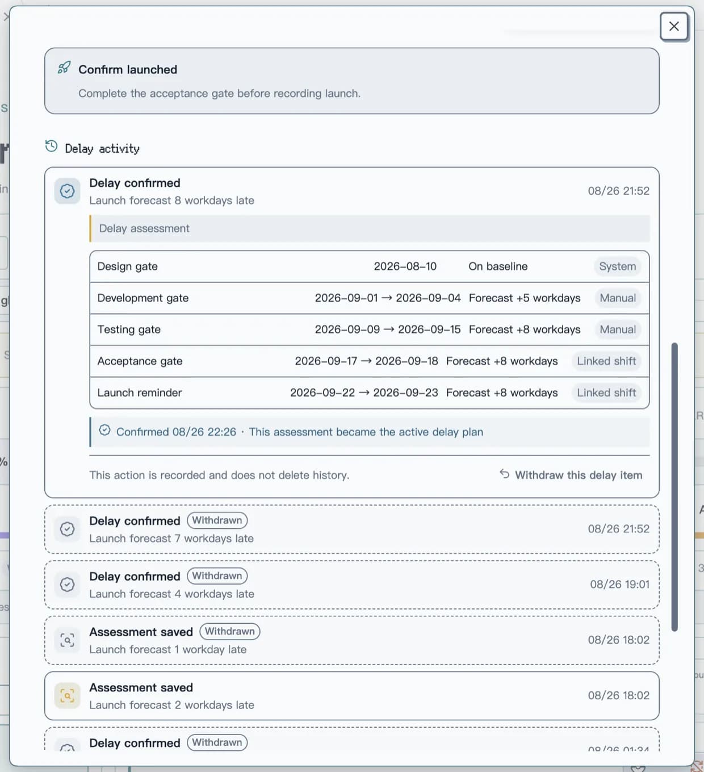Click the Delay assessment heading bar

[370, 228]
